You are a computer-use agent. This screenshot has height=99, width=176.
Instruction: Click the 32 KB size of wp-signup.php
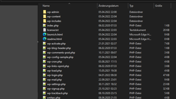coord(166,89)
